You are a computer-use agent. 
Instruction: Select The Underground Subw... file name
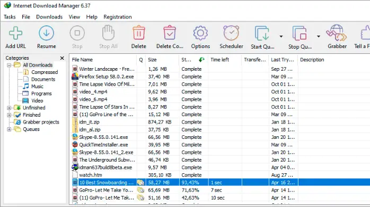point(107,160)
